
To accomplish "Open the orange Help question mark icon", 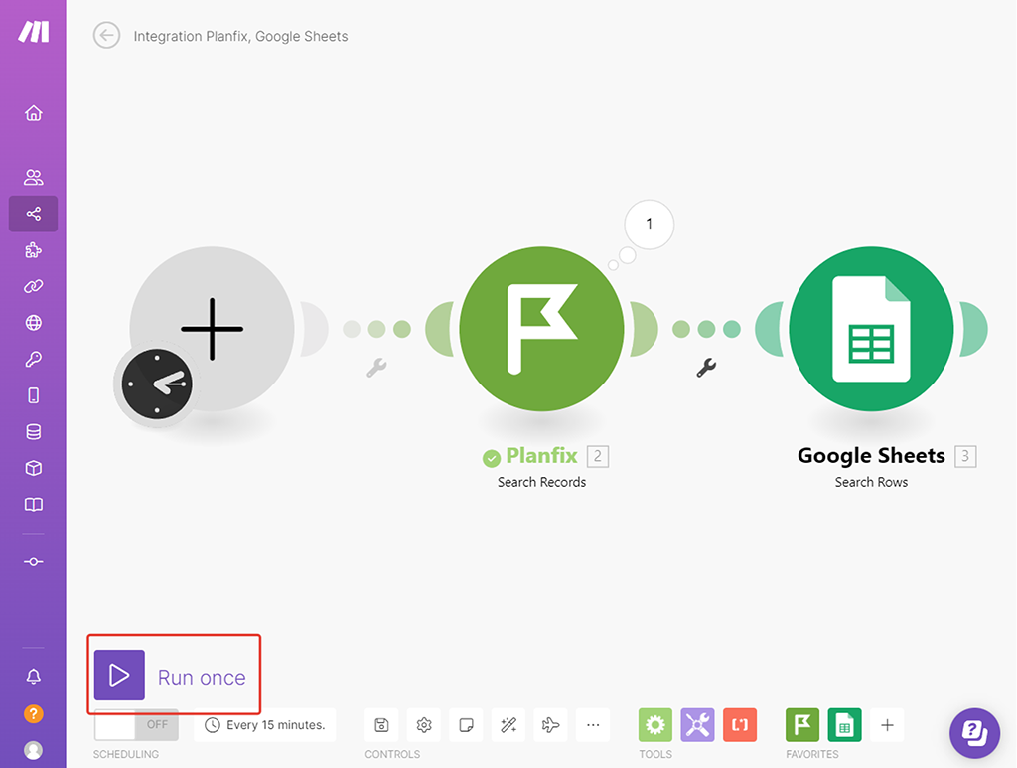I will [33, 714].
